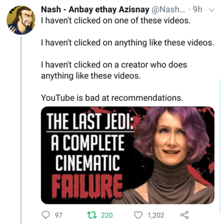This screenshot has height=224, width=221.
Task: Click the 'I haven't clicked on a creator' paragraph
Action: click(x=114, y=70)
